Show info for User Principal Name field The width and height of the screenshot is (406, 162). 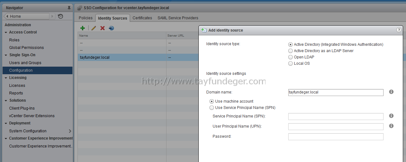391,126
